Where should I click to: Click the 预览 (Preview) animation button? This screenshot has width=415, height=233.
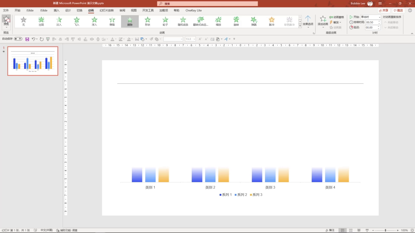pyautogui.click(x=6, y=21)
